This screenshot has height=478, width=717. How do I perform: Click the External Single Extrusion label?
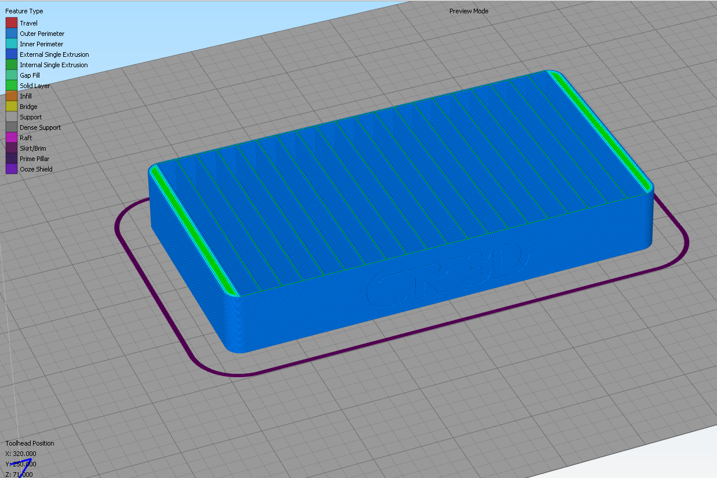(x=54, y=54)
